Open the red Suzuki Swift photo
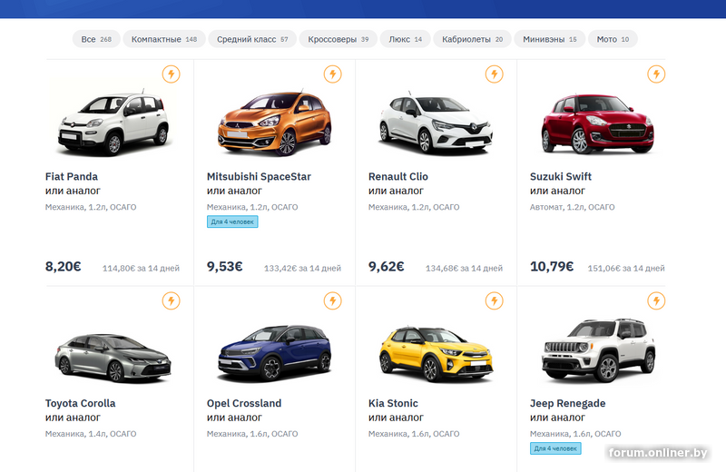726x472 pixels. pos(597,123)
